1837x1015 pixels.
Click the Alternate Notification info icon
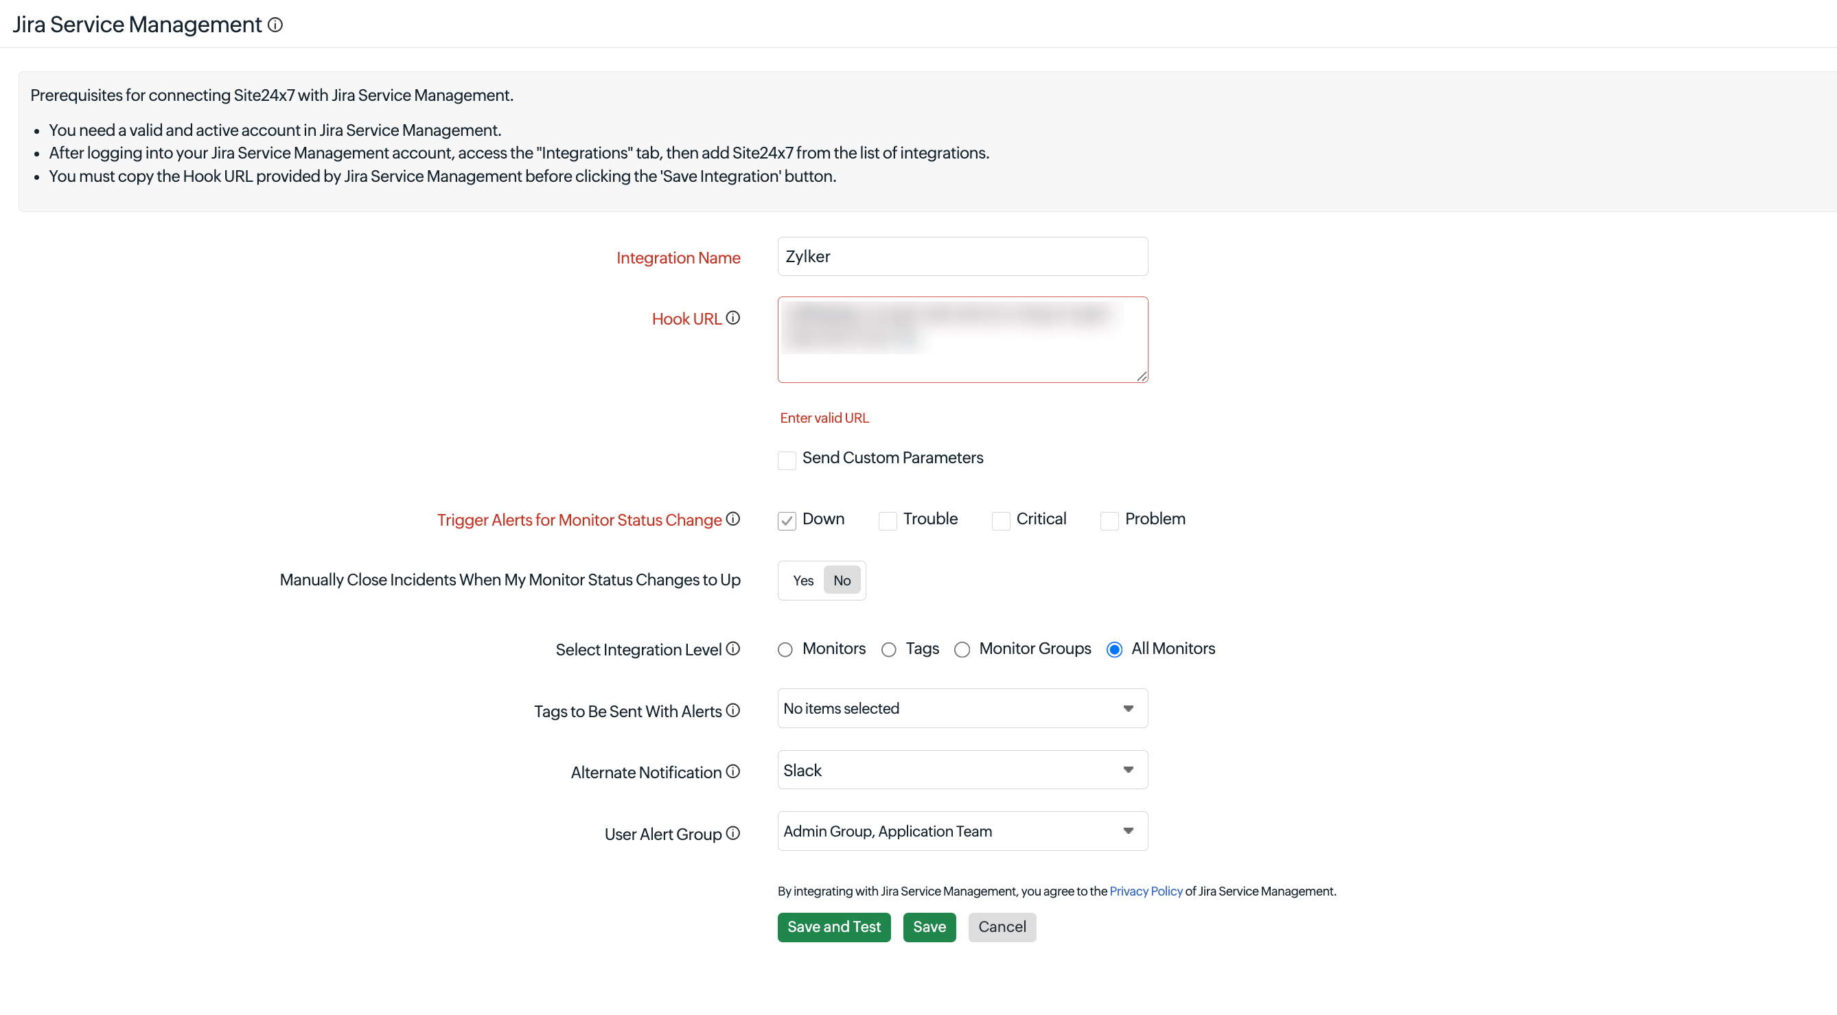click(733, 771)
